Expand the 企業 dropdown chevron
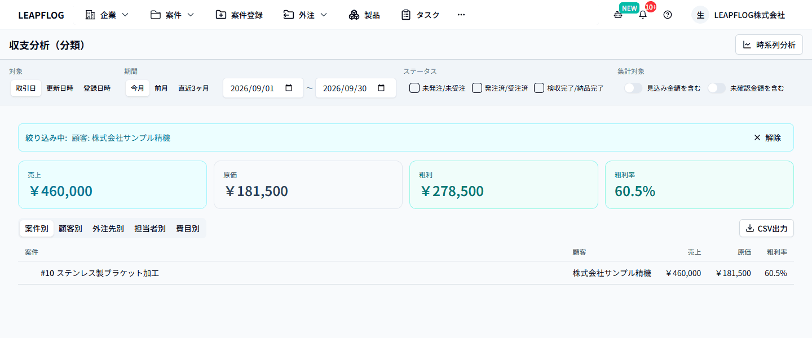 (125, 15)
